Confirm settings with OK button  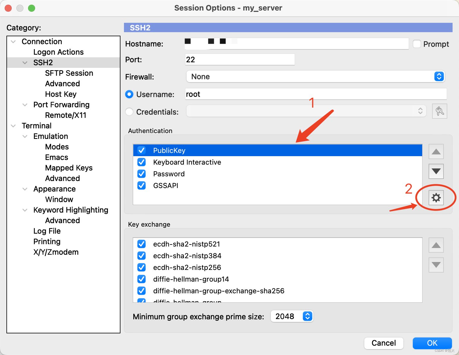432,343
